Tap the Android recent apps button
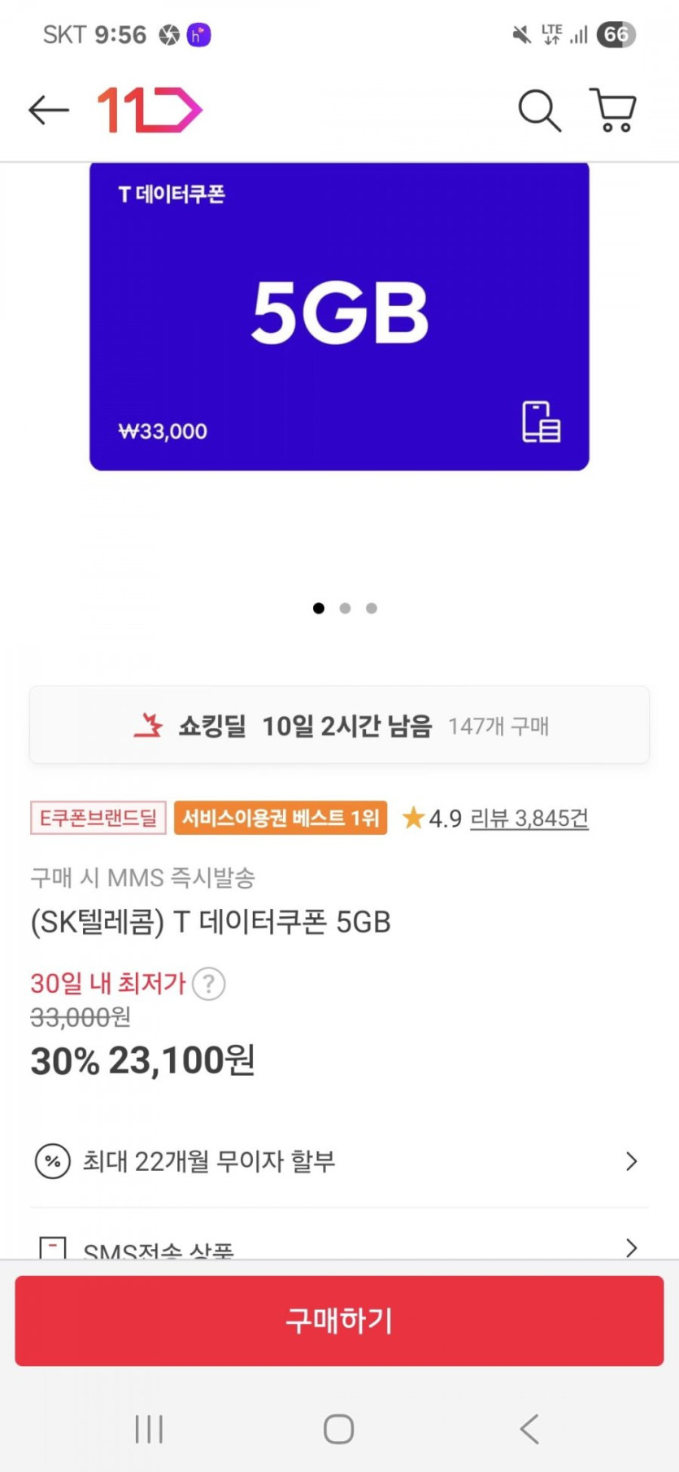This screenshot has height=1472, width=679. tap(149, 1429)
